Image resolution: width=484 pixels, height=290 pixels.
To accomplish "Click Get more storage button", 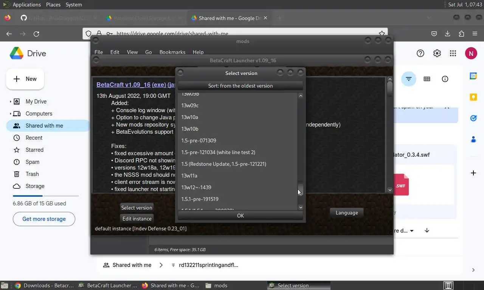I will 44,219.
